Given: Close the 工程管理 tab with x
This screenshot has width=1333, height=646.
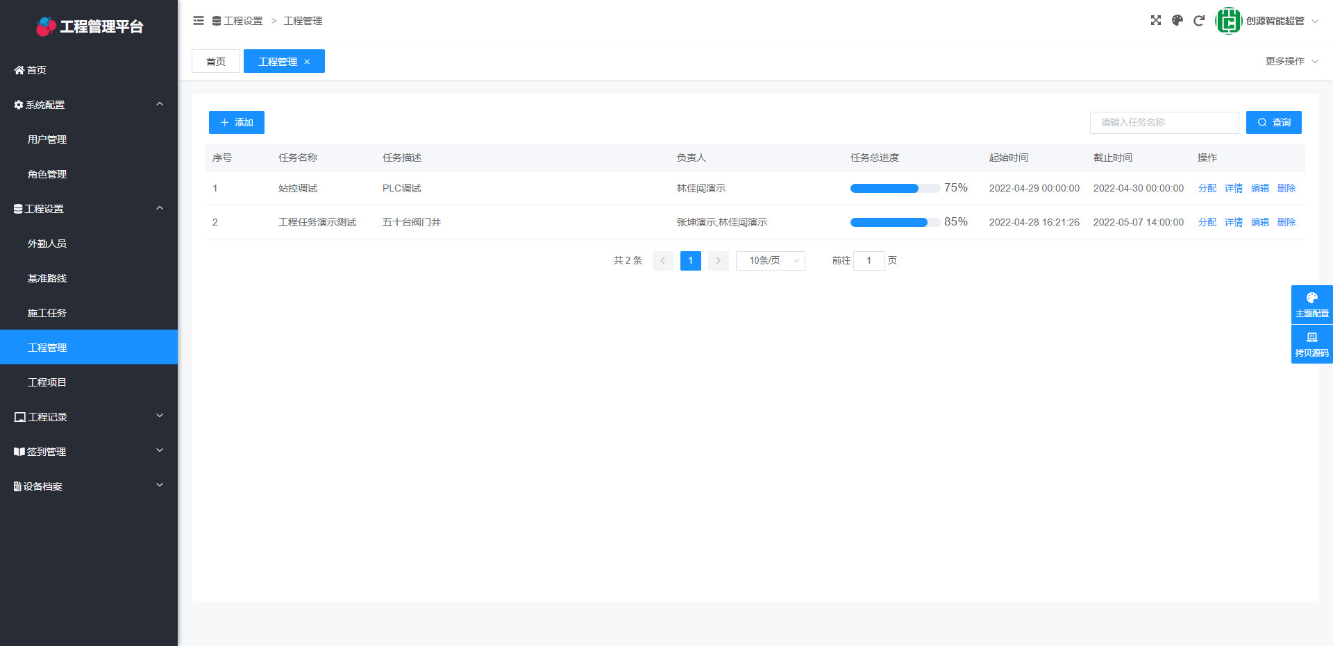Looking at the screenshot, I should [x=307, y=62].
